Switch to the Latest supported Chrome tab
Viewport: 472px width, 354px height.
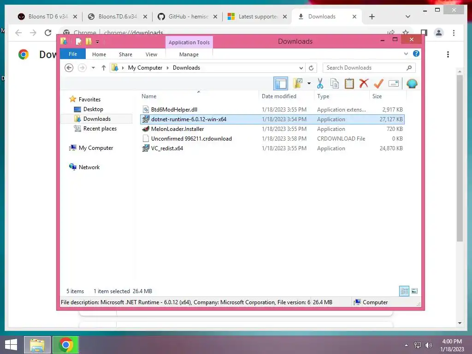tap(257, 17)
